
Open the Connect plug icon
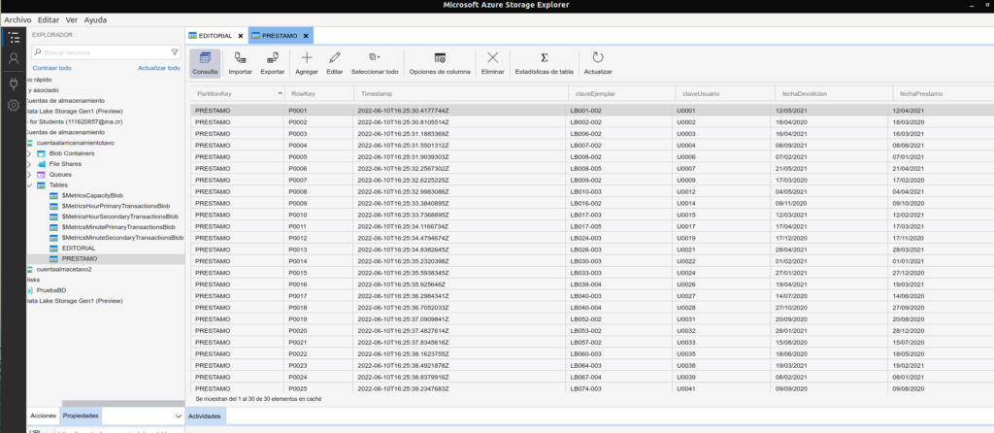pyautogui.click(x=14, y=83)
